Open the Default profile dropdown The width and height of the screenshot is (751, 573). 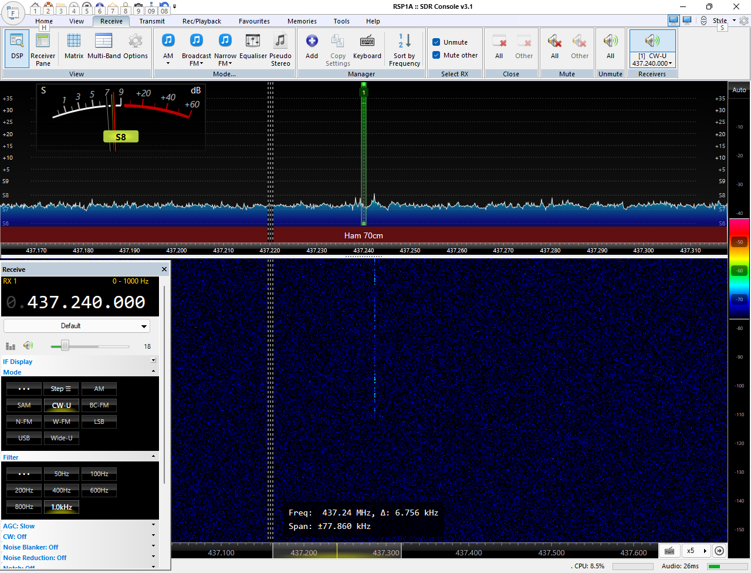pyautogui.click(x=77, y=326)
